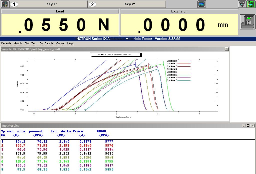Viewport: 256px width, 174px height.
Task: Open the Graph menu
Action: click(18, 43)
